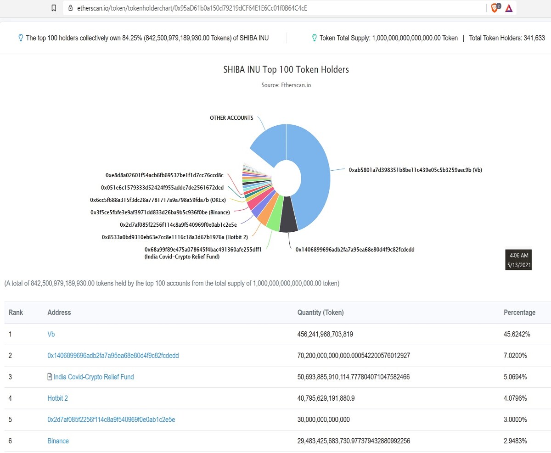The width and height of the screenshot is (551, 453).
Task: Click the 4:06 AM 5/13/2021 clock overlay
Action: tap(518, 260)
